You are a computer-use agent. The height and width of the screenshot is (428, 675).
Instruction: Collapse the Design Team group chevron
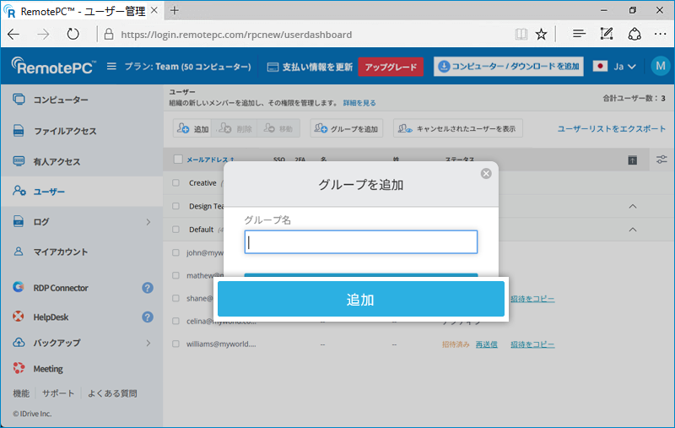click(632, 206)
